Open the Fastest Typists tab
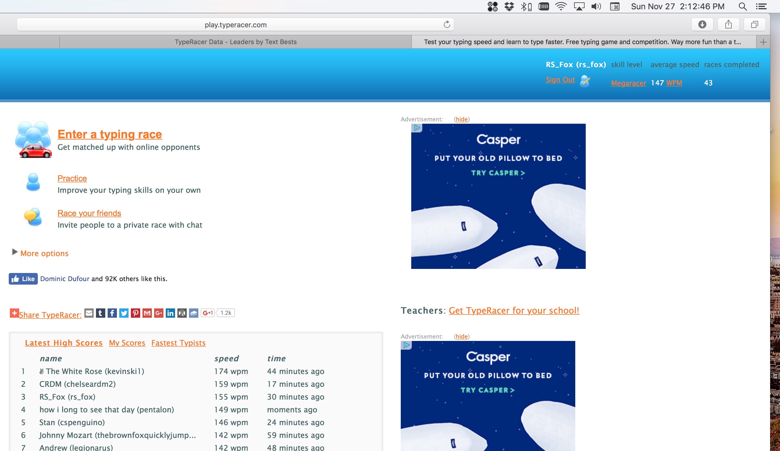Image resolution: width=780 pixels, height=451 pixels. click(x=178, y=343)
